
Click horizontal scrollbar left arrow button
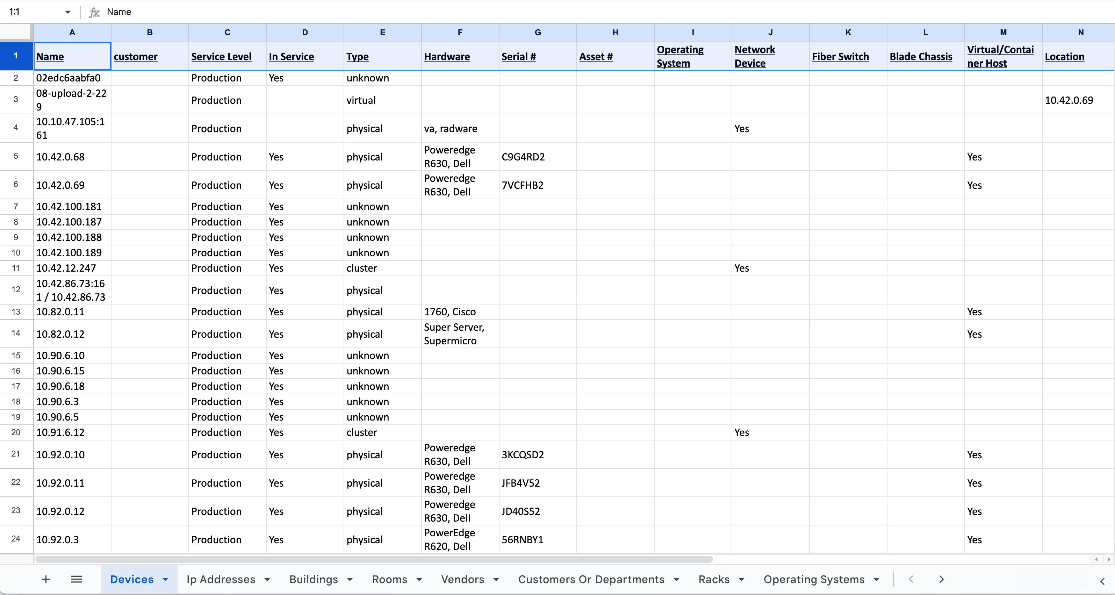click(1096, 559)
